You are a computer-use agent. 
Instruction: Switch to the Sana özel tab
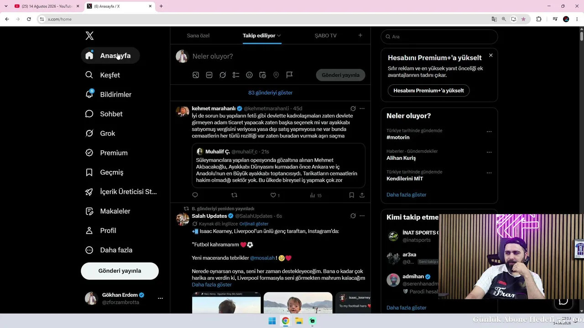198,36
